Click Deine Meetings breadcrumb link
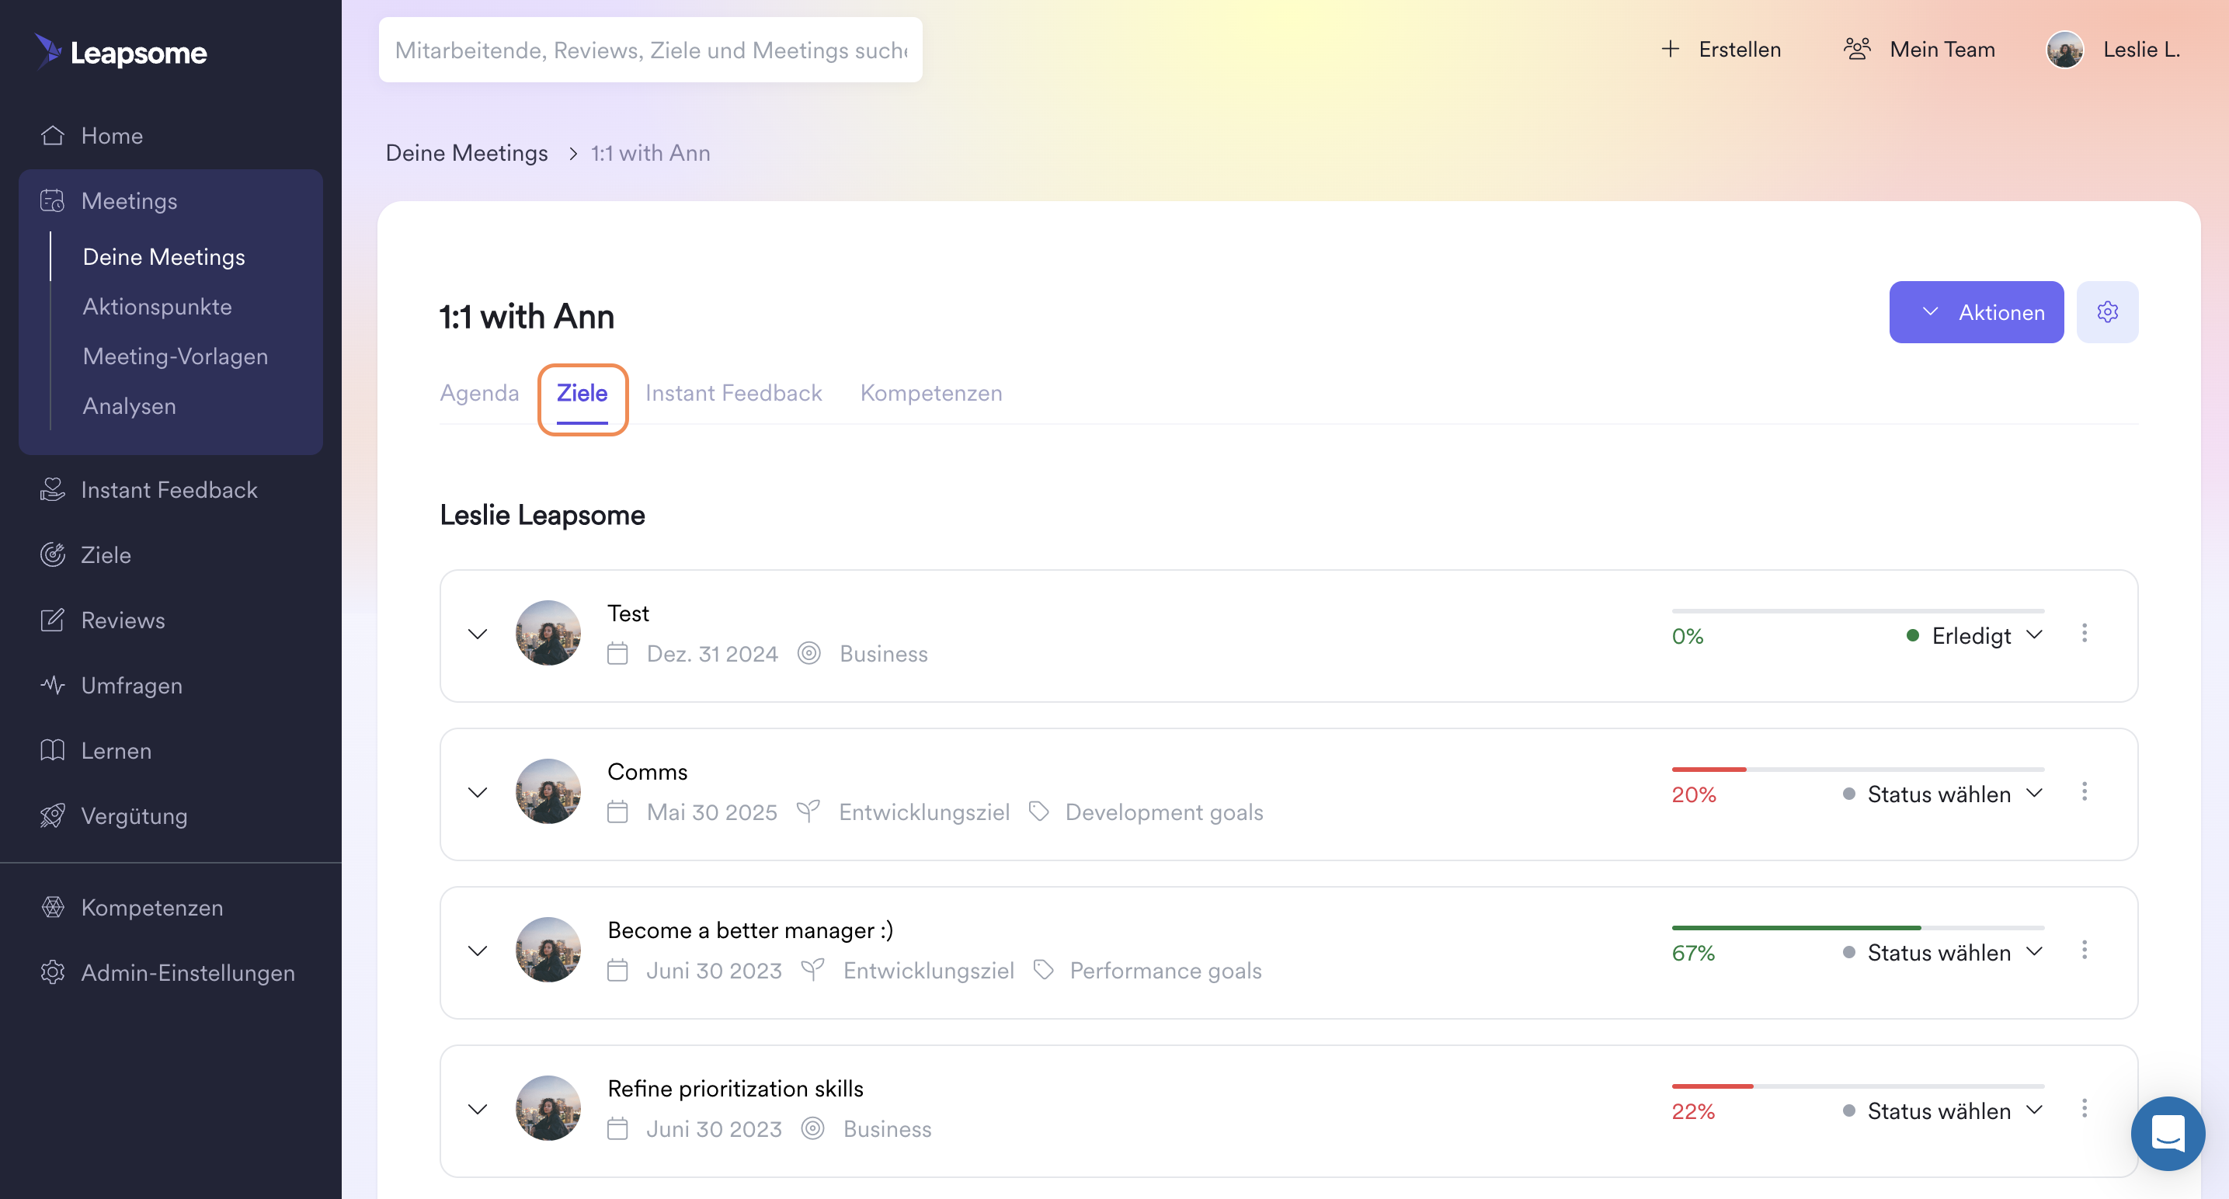Image resolution: width=2229 pixels, height=1199 pixels. (x=467, y=153)
